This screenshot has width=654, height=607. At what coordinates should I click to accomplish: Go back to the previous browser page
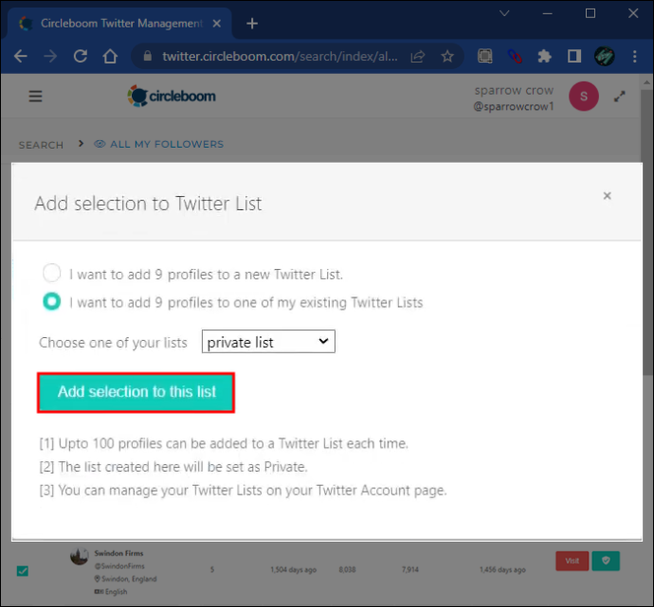20,56
